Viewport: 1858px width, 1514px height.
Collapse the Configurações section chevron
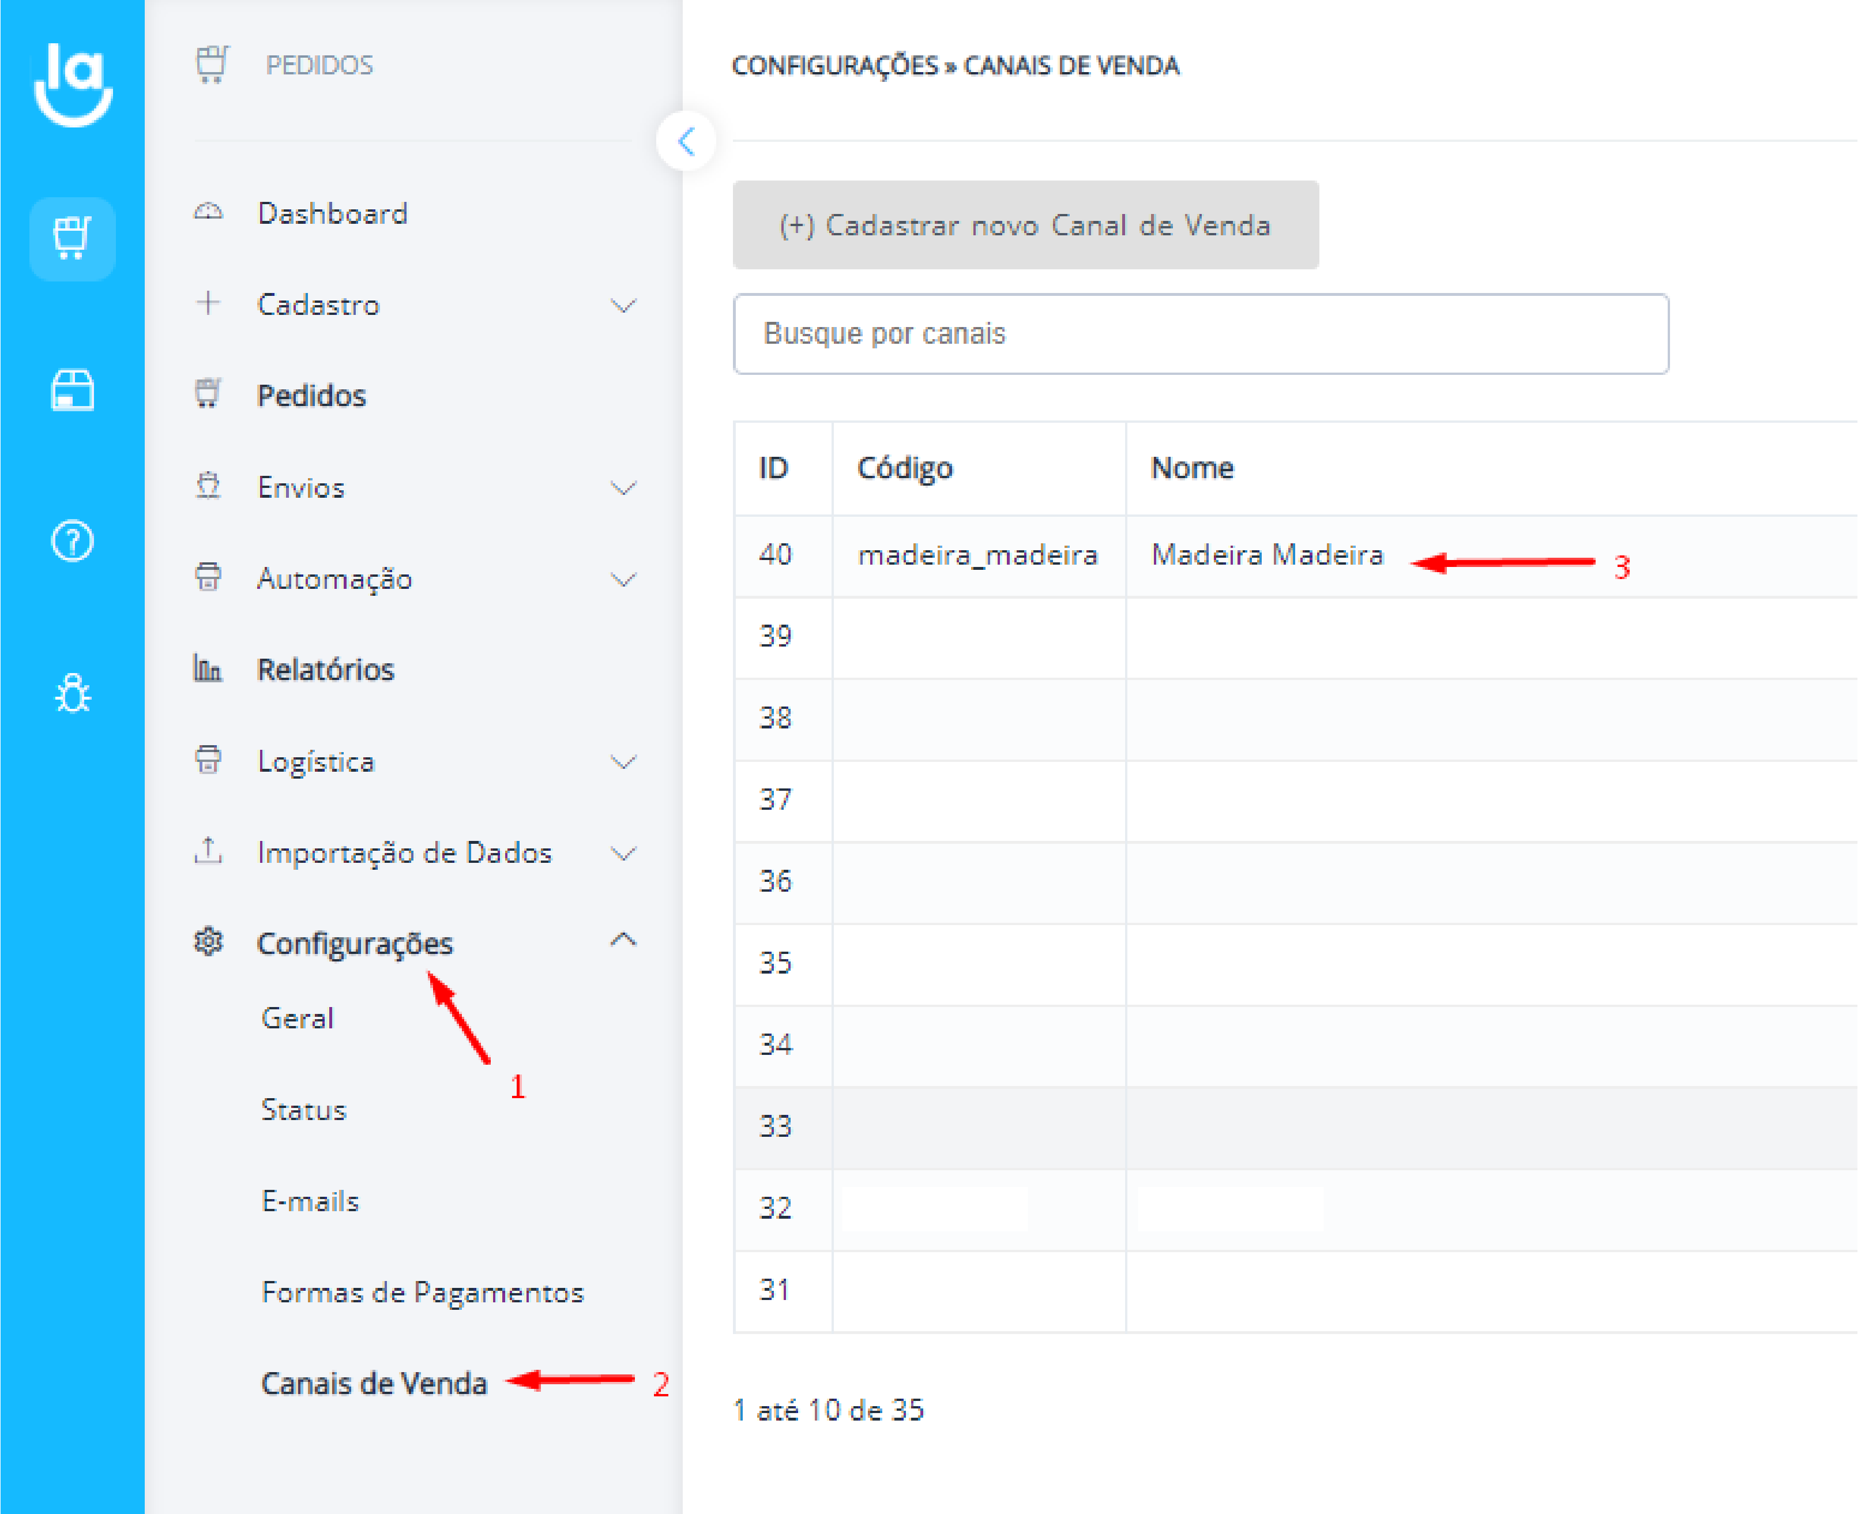[623, 940]
